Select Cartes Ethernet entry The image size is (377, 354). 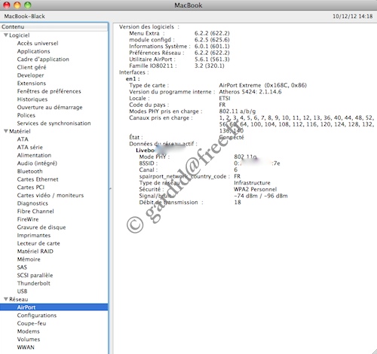tap(38, 179)
